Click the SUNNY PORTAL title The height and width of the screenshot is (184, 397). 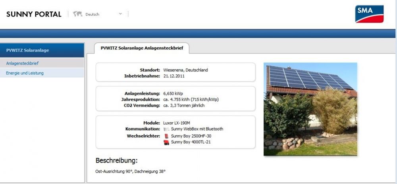(x=34, y=14)
